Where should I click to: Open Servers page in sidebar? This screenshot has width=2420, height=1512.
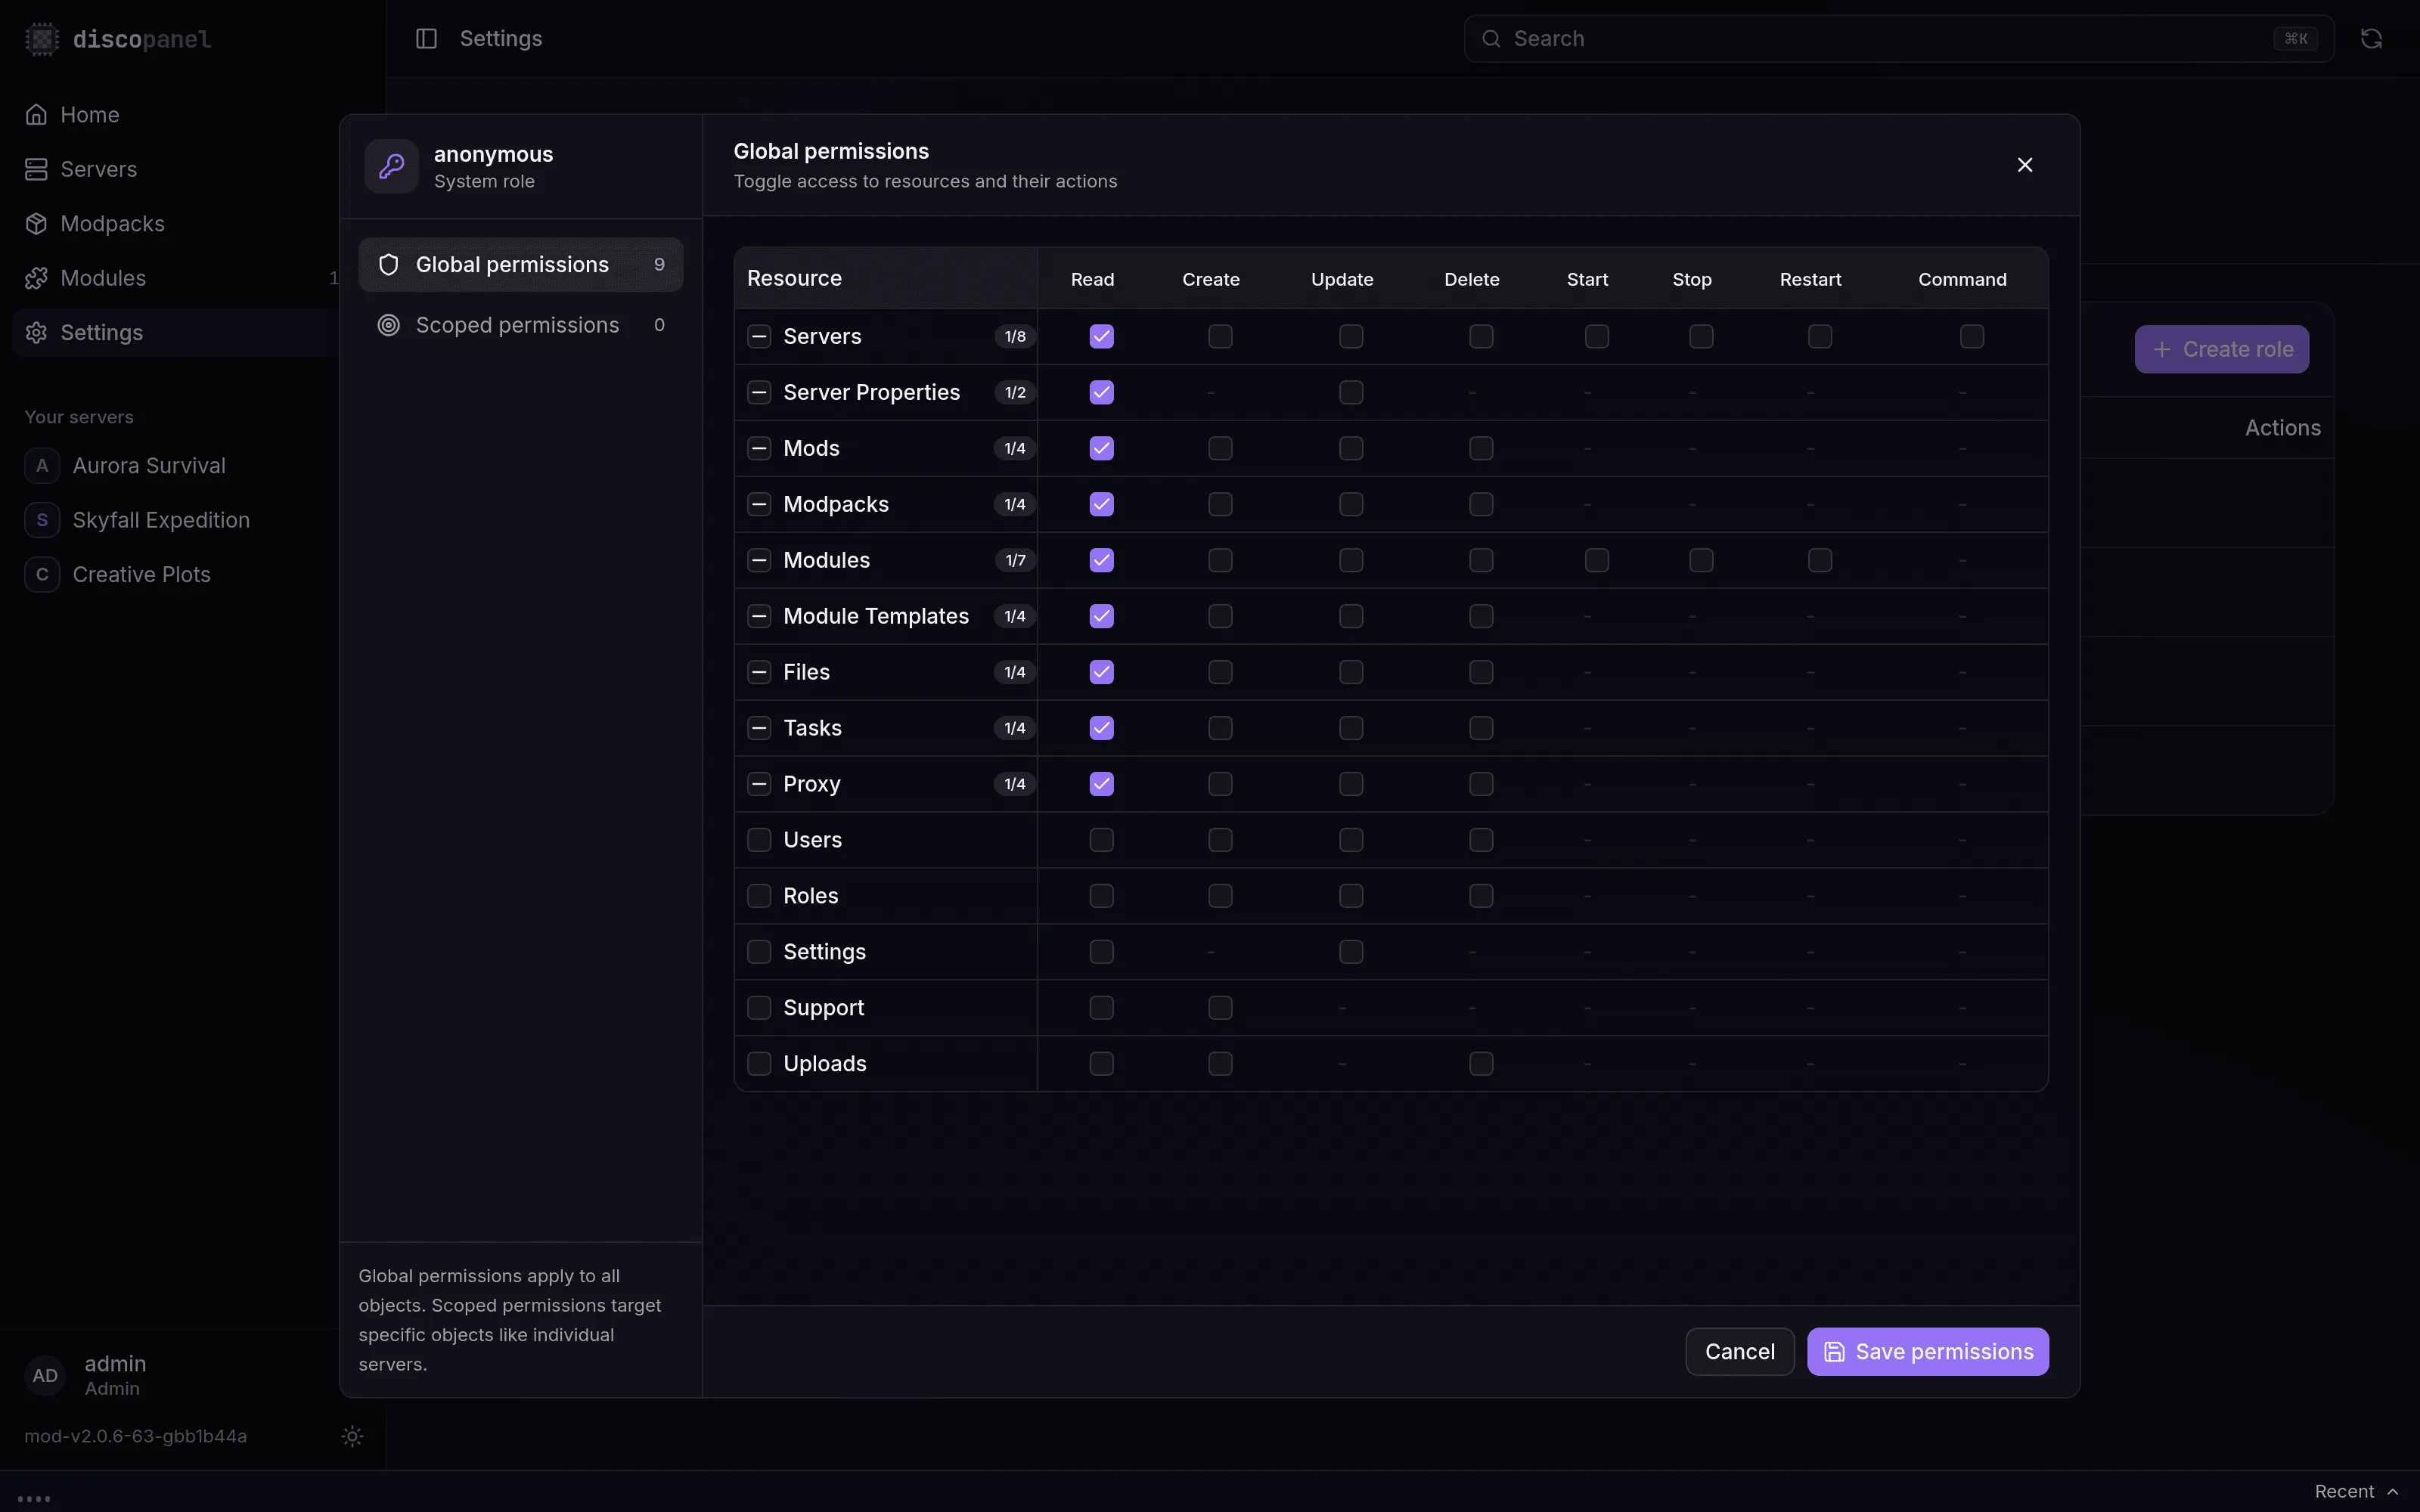pos(99,169)
